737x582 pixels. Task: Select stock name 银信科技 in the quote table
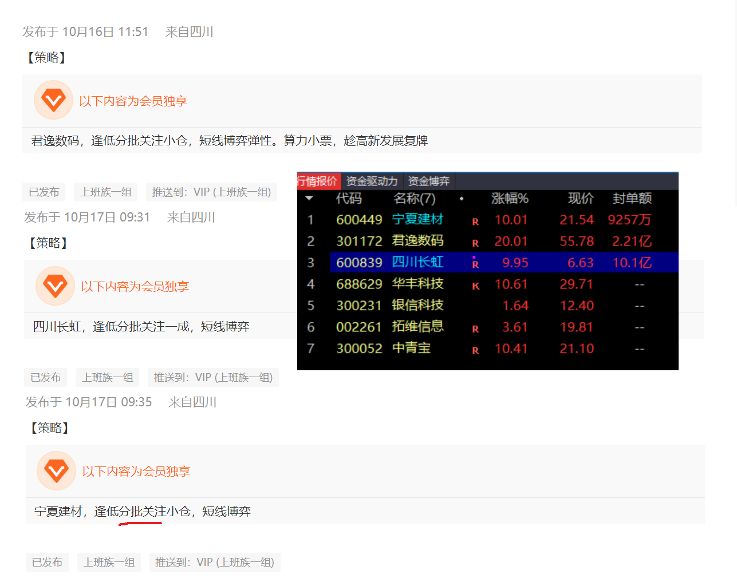click(417, 306)
